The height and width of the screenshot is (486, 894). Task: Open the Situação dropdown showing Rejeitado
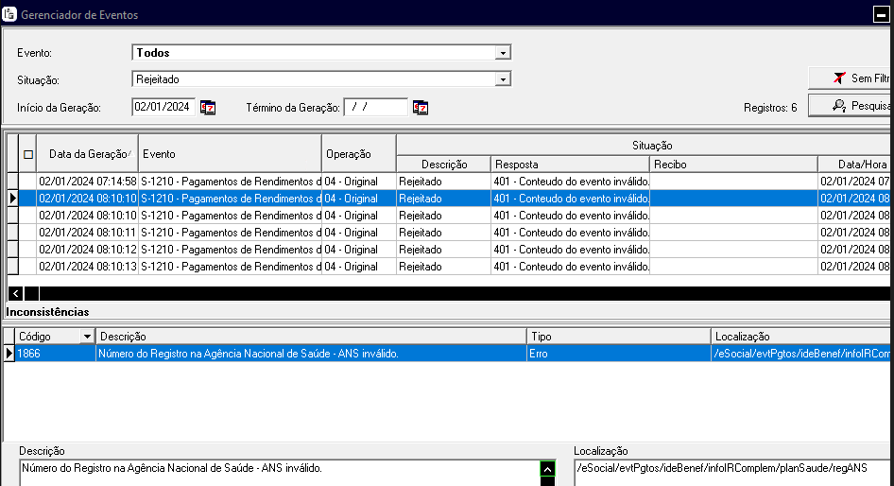tap(503, 79)
